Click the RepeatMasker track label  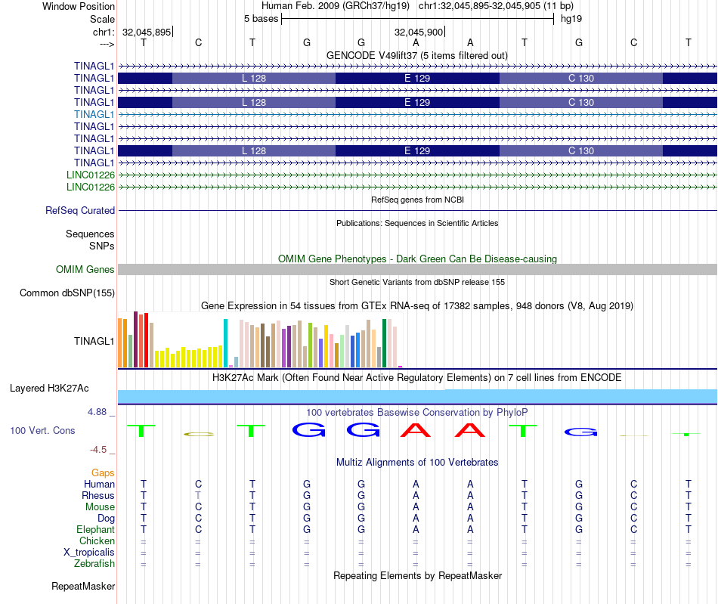click(83, 587)
